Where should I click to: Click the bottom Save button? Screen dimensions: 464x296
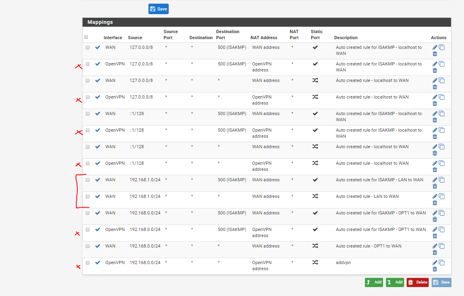pos(441,282)
